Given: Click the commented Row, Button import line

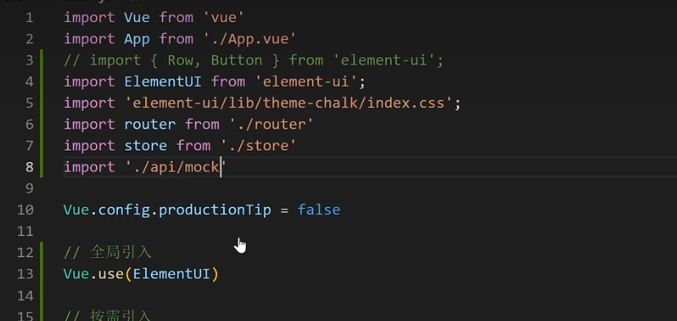Looking at the screenshot, I should [253, 61].
